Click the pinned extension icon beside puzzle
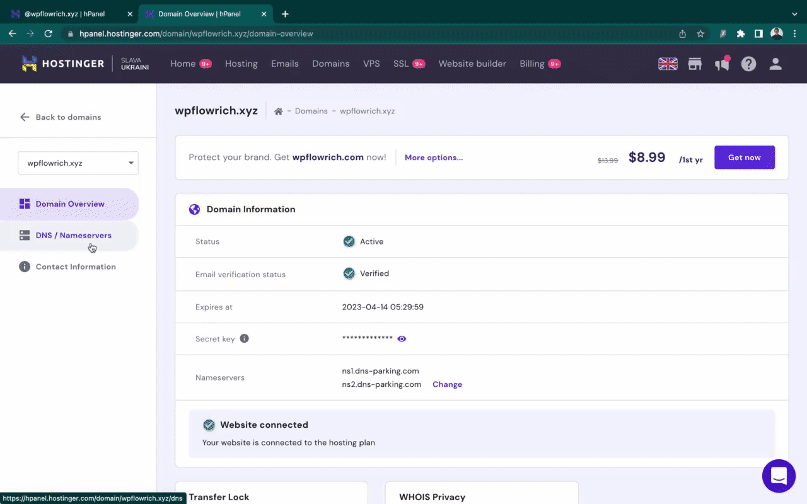 coord(723,34)
